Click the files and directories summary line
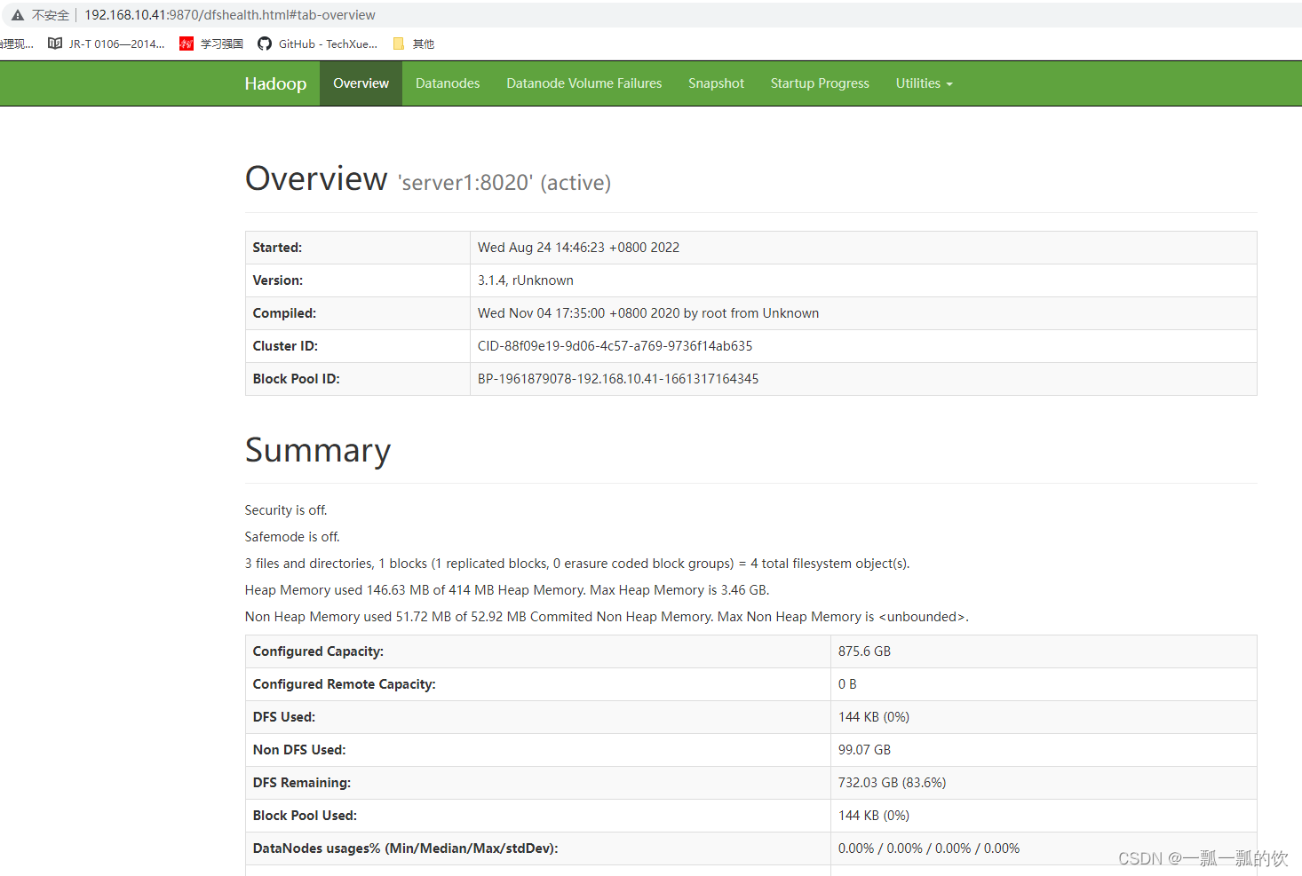This screenshot has height=876, width=1302. coord(577,564)
